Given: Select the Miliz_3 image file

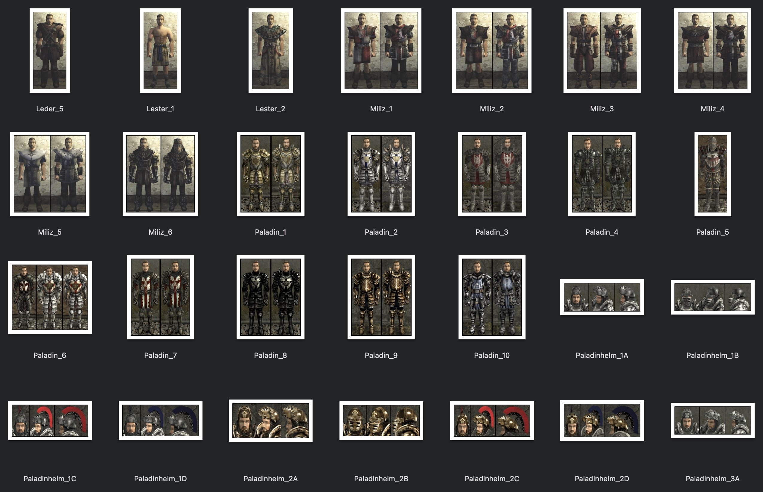Looking at the screenshot, I should (602, 51).
